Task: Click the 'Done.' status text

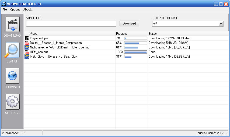Action: pos(152,52)
